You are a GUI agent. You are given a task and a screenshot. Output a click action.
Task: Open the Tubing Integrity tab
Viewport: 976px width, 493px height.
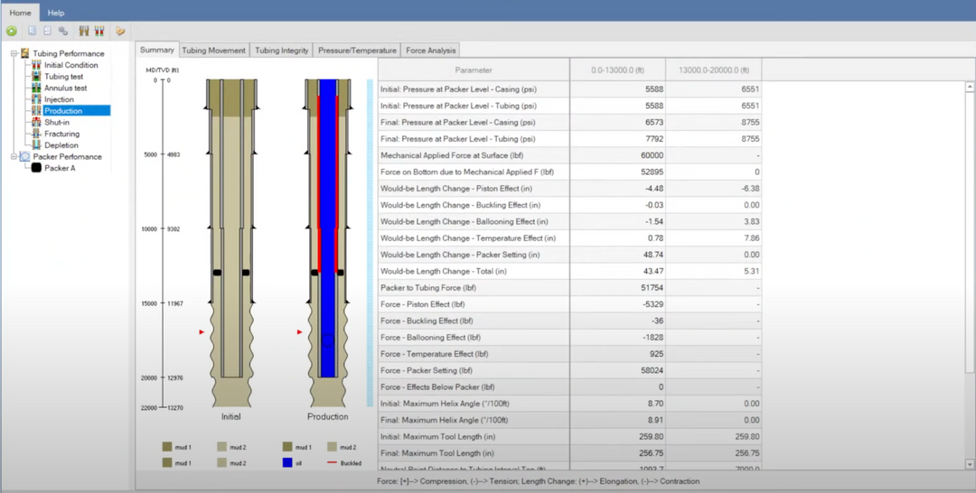pos(281,51)
